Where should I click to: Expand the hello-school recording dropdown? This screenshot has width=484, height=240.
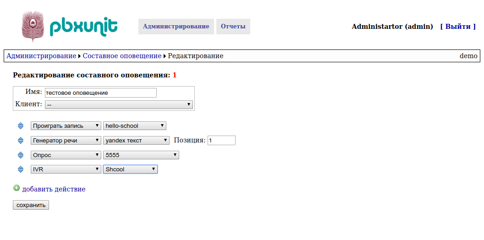(135, 126)
